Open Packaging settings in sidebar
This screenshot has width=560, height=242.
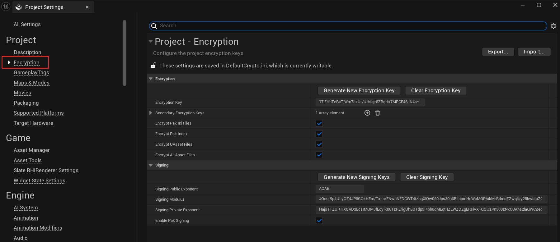click(x=26, y=103)
